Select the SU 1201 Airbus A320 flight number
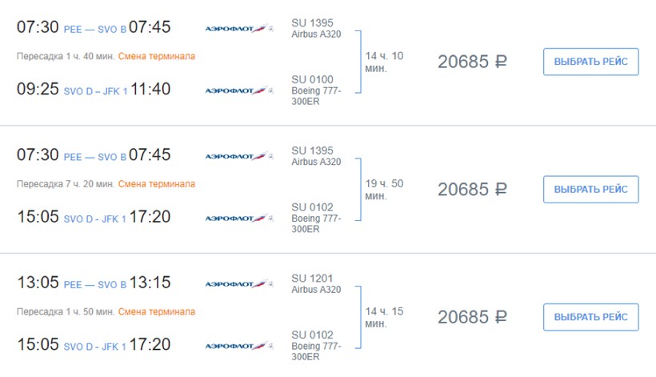The height and width of the screenshot is (377, 656). point(312,278)
